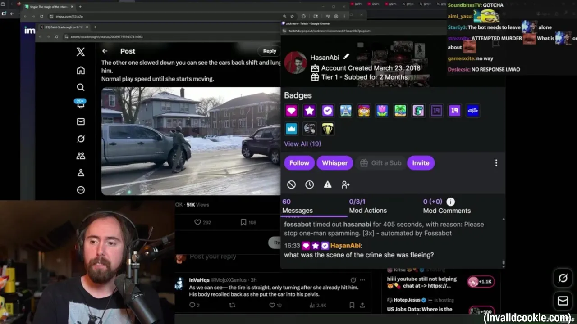Click the Ban user icon in viewer card

[x=291, y=184]
